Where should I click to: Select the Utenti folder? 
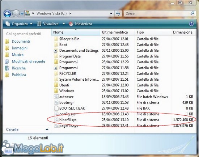(64, 85)
